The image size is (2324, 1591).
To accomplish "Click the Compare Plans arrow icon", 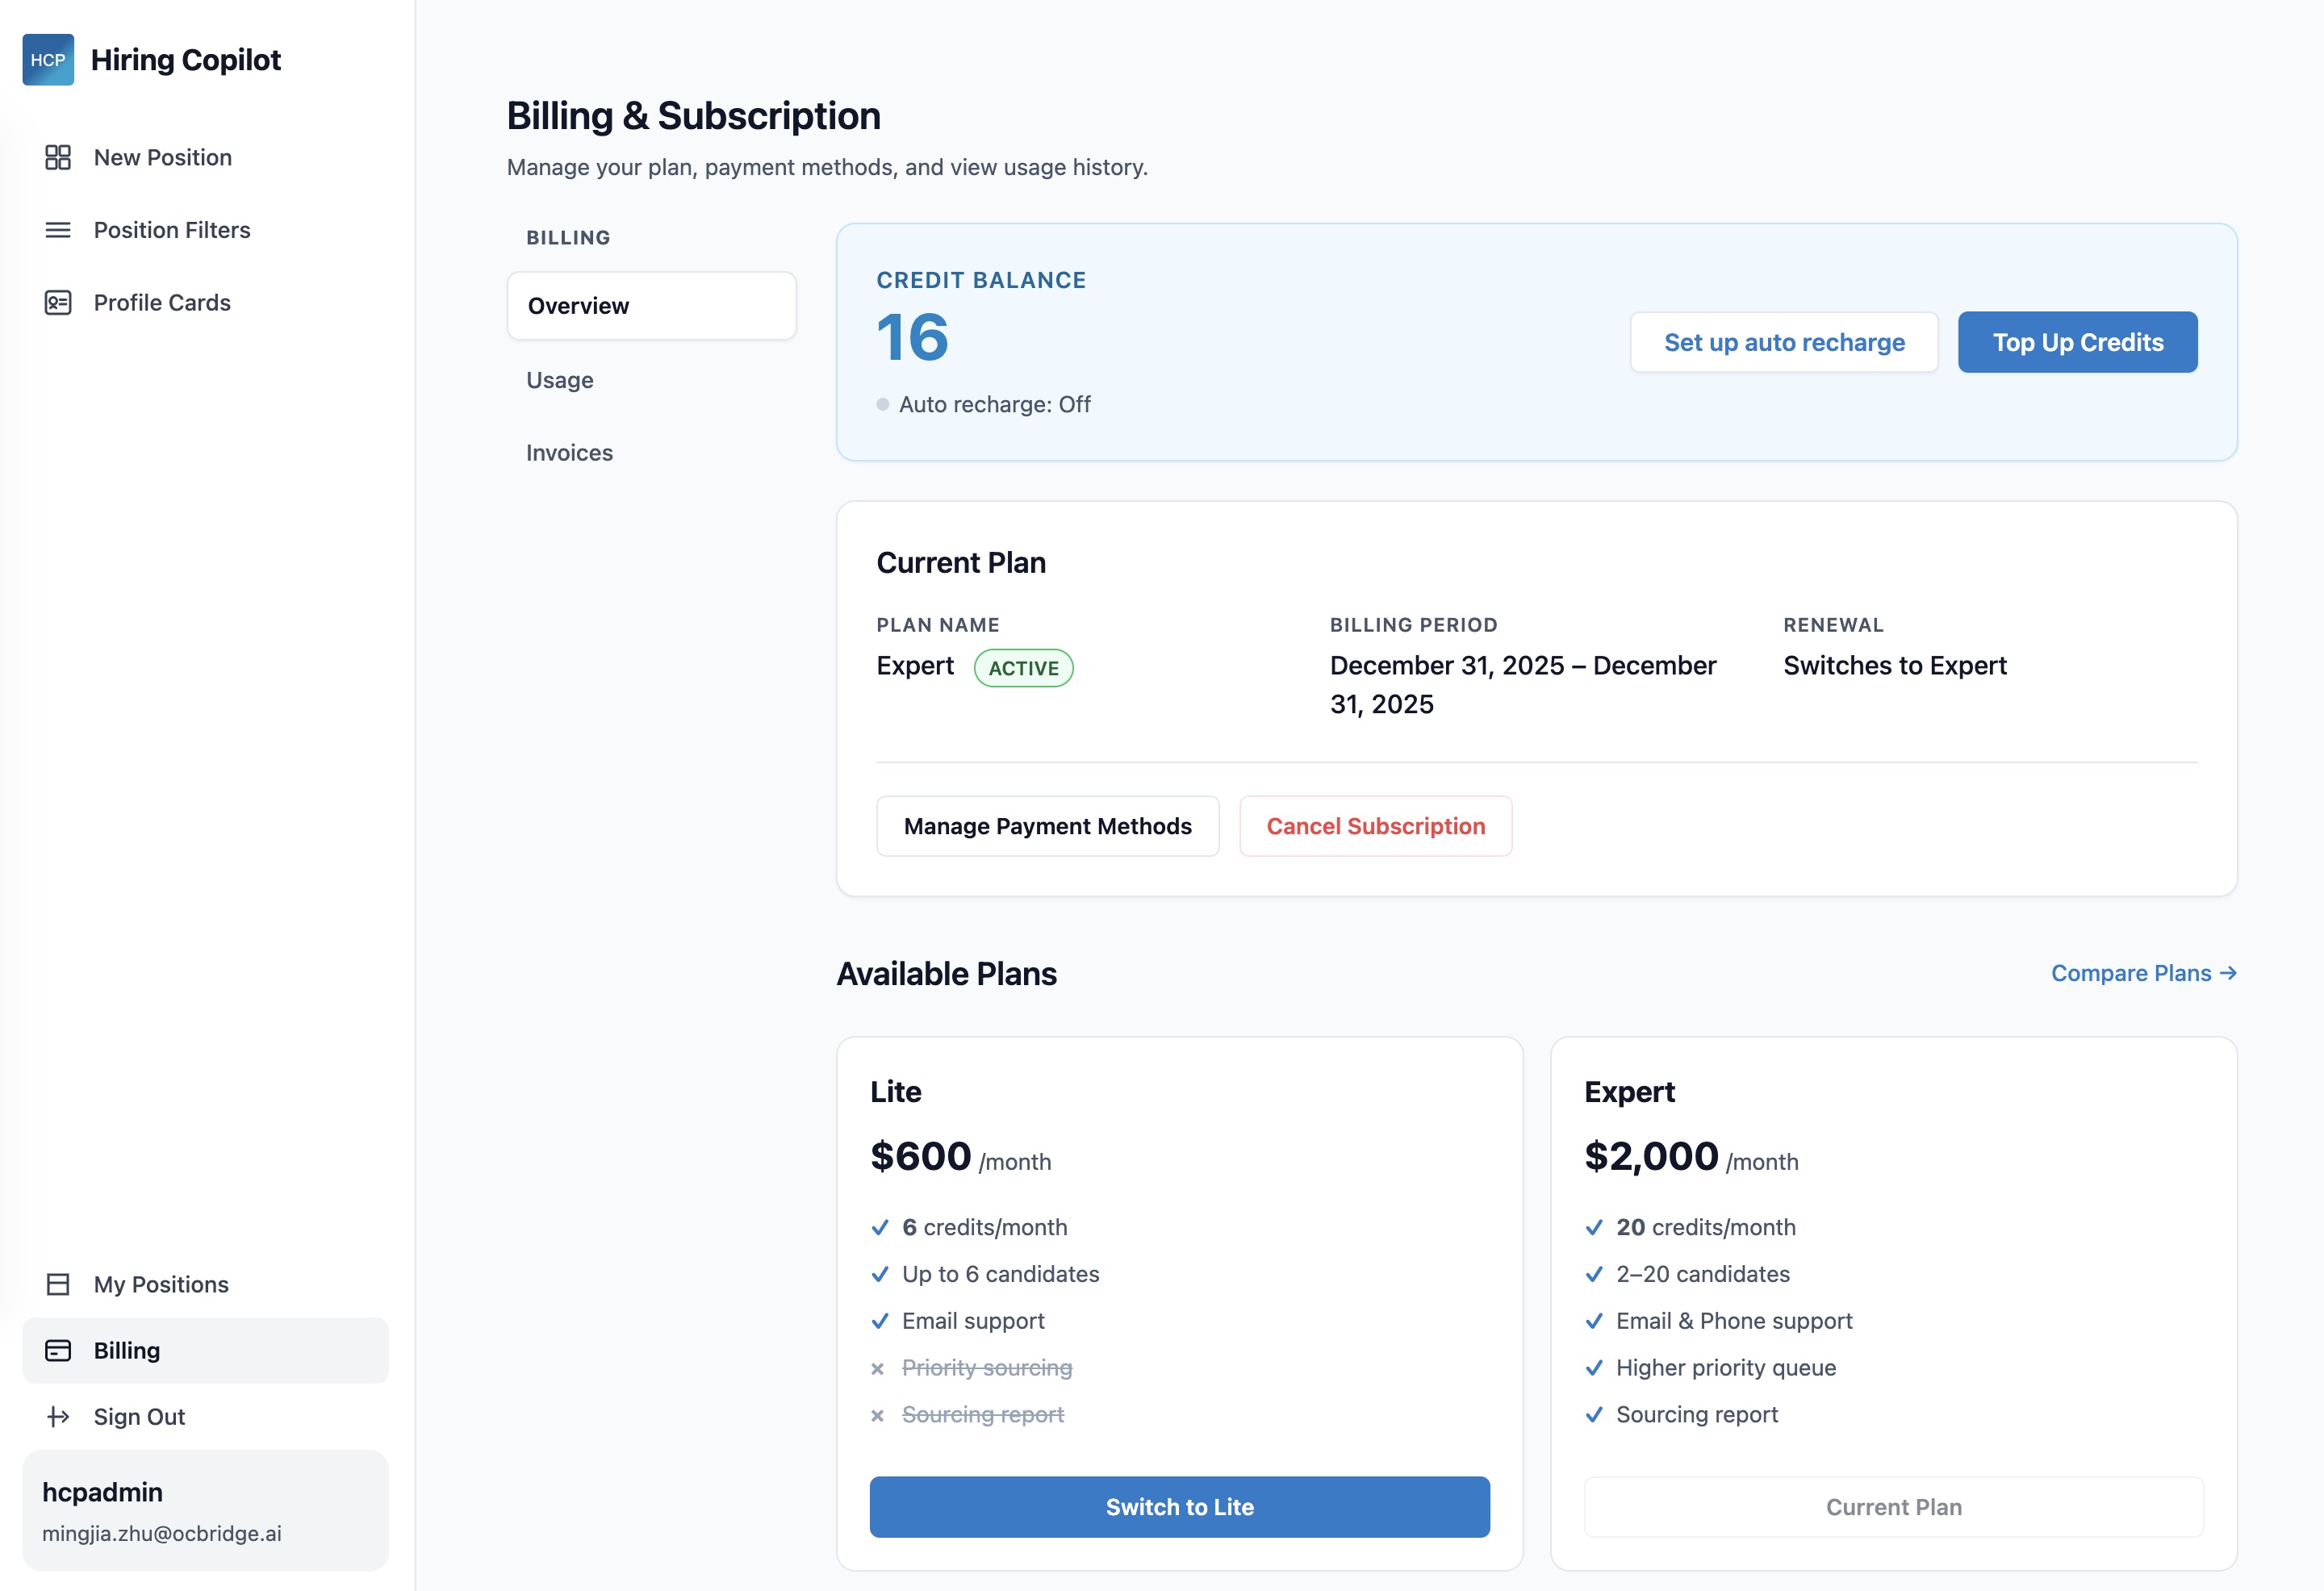I will click(2228, 973).
